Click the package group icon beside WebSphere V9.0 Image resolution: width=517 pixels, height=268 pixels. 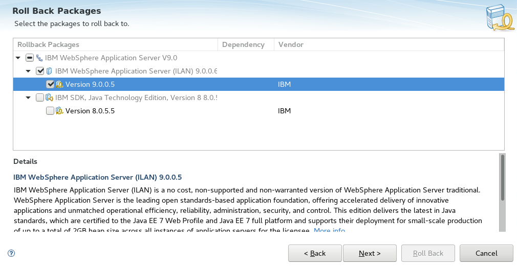click(39, 58)
